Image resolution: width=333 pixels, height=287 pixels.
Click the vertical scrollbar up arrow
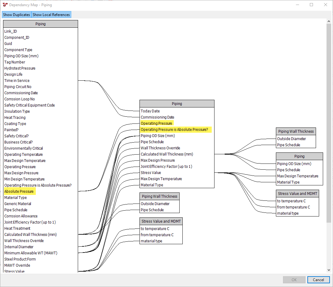tap(329, 22)
